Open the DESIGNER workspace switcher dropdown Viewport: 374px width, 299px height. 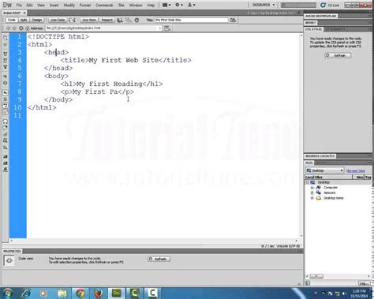point(264,5)
